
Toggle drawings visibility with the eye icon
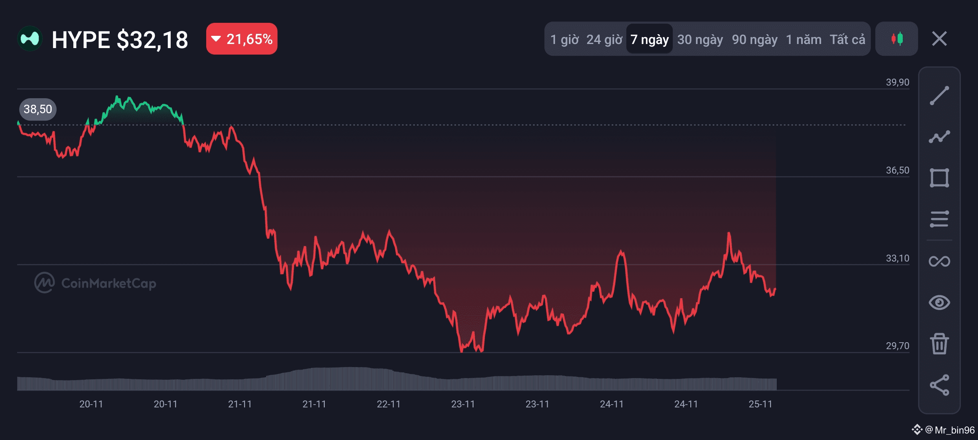(939, 302)
